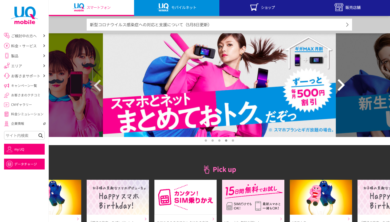This screenshot has width=390, height=222.
Task: Open the coronavirus notice via its chevron
Action: click(347, 24)
